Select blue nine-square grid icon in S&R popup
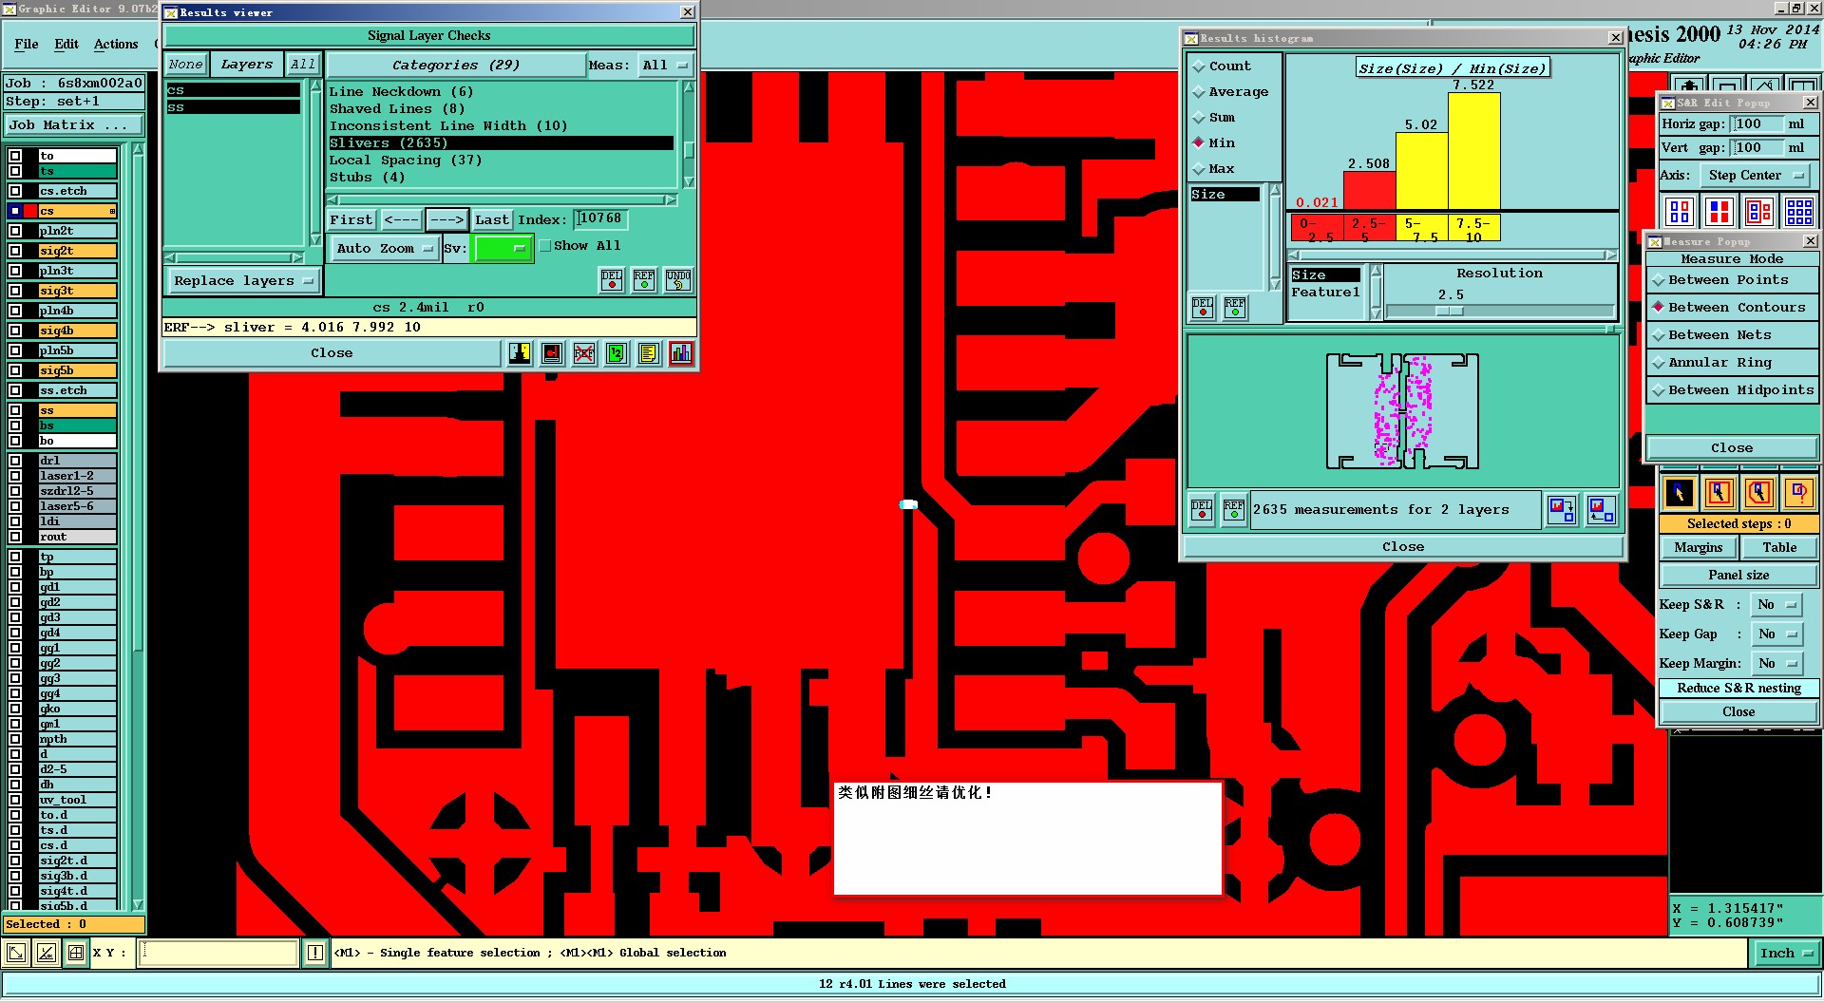 point(1799,211)
